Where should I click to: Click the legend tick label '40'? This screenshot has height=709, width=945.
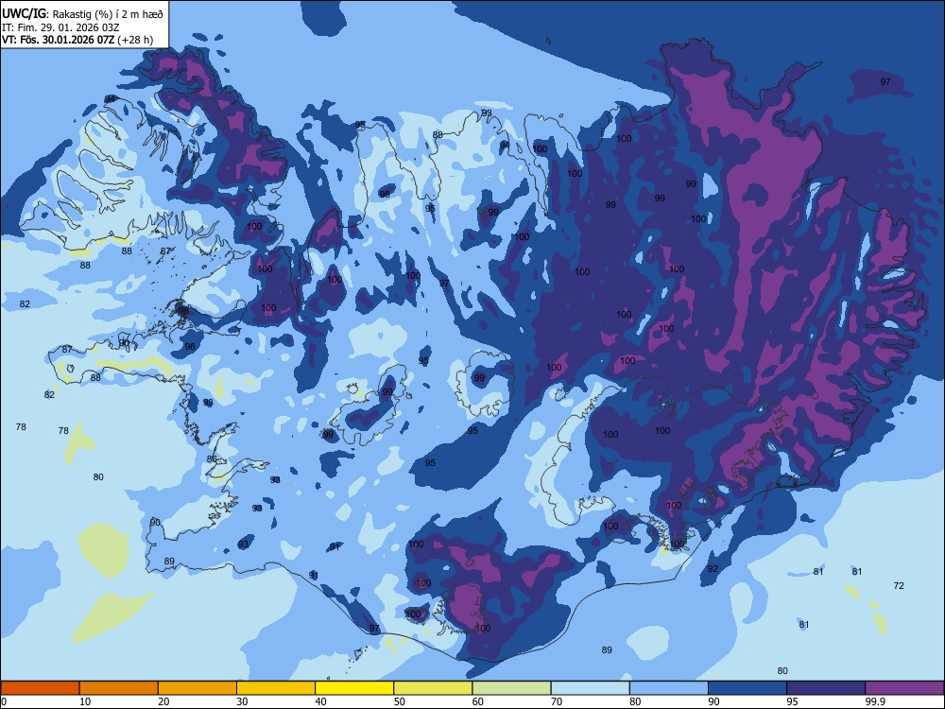321,701
